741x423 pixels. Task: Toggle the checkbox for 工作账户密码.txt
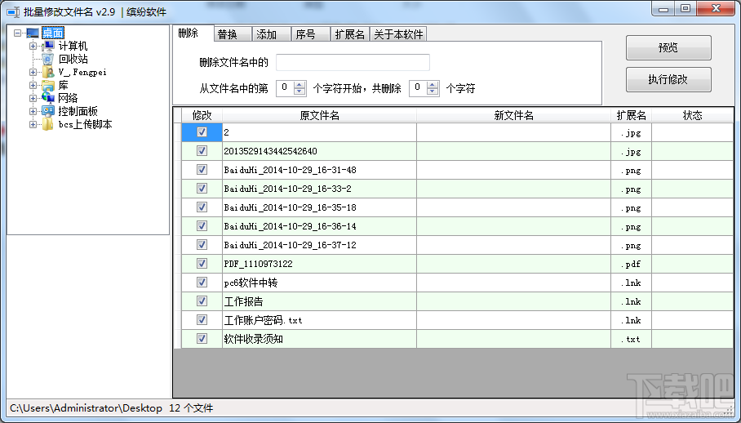tap(202, 320)
